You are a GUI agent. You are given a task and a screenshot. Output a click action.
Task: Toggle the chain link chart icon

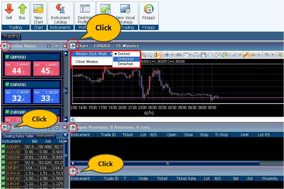tap(246, 55)
